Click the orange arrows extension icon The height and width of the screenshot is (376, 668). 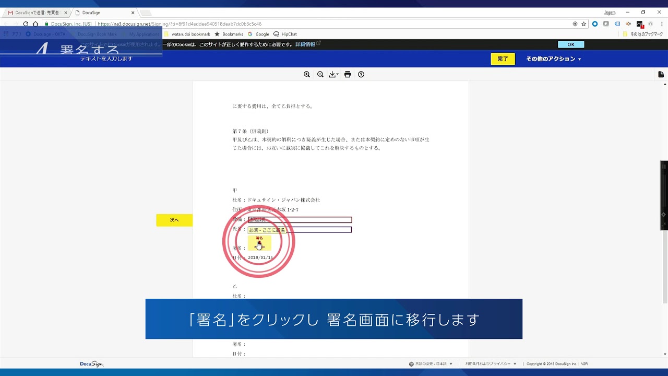click(x=628, y=24)
